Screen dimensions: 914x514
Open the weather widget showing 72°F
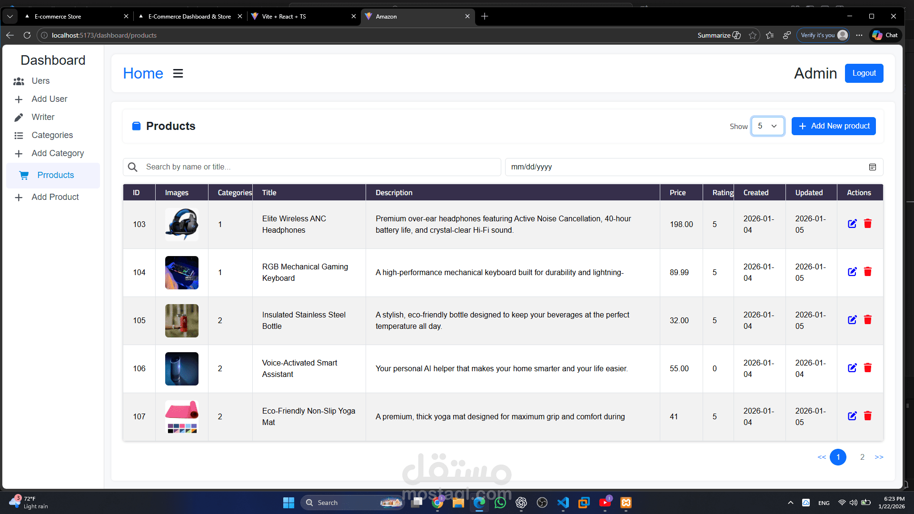(x=29, y=503)
